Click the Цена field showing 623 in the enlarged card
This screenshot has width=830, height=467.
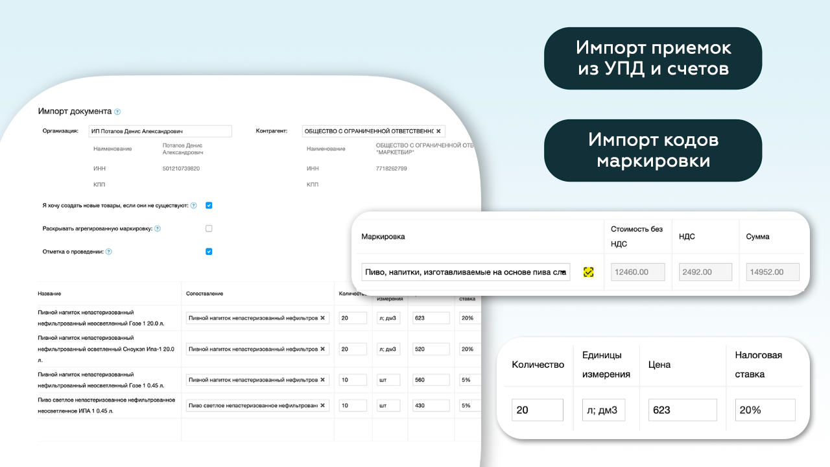[x=682, y=410]
